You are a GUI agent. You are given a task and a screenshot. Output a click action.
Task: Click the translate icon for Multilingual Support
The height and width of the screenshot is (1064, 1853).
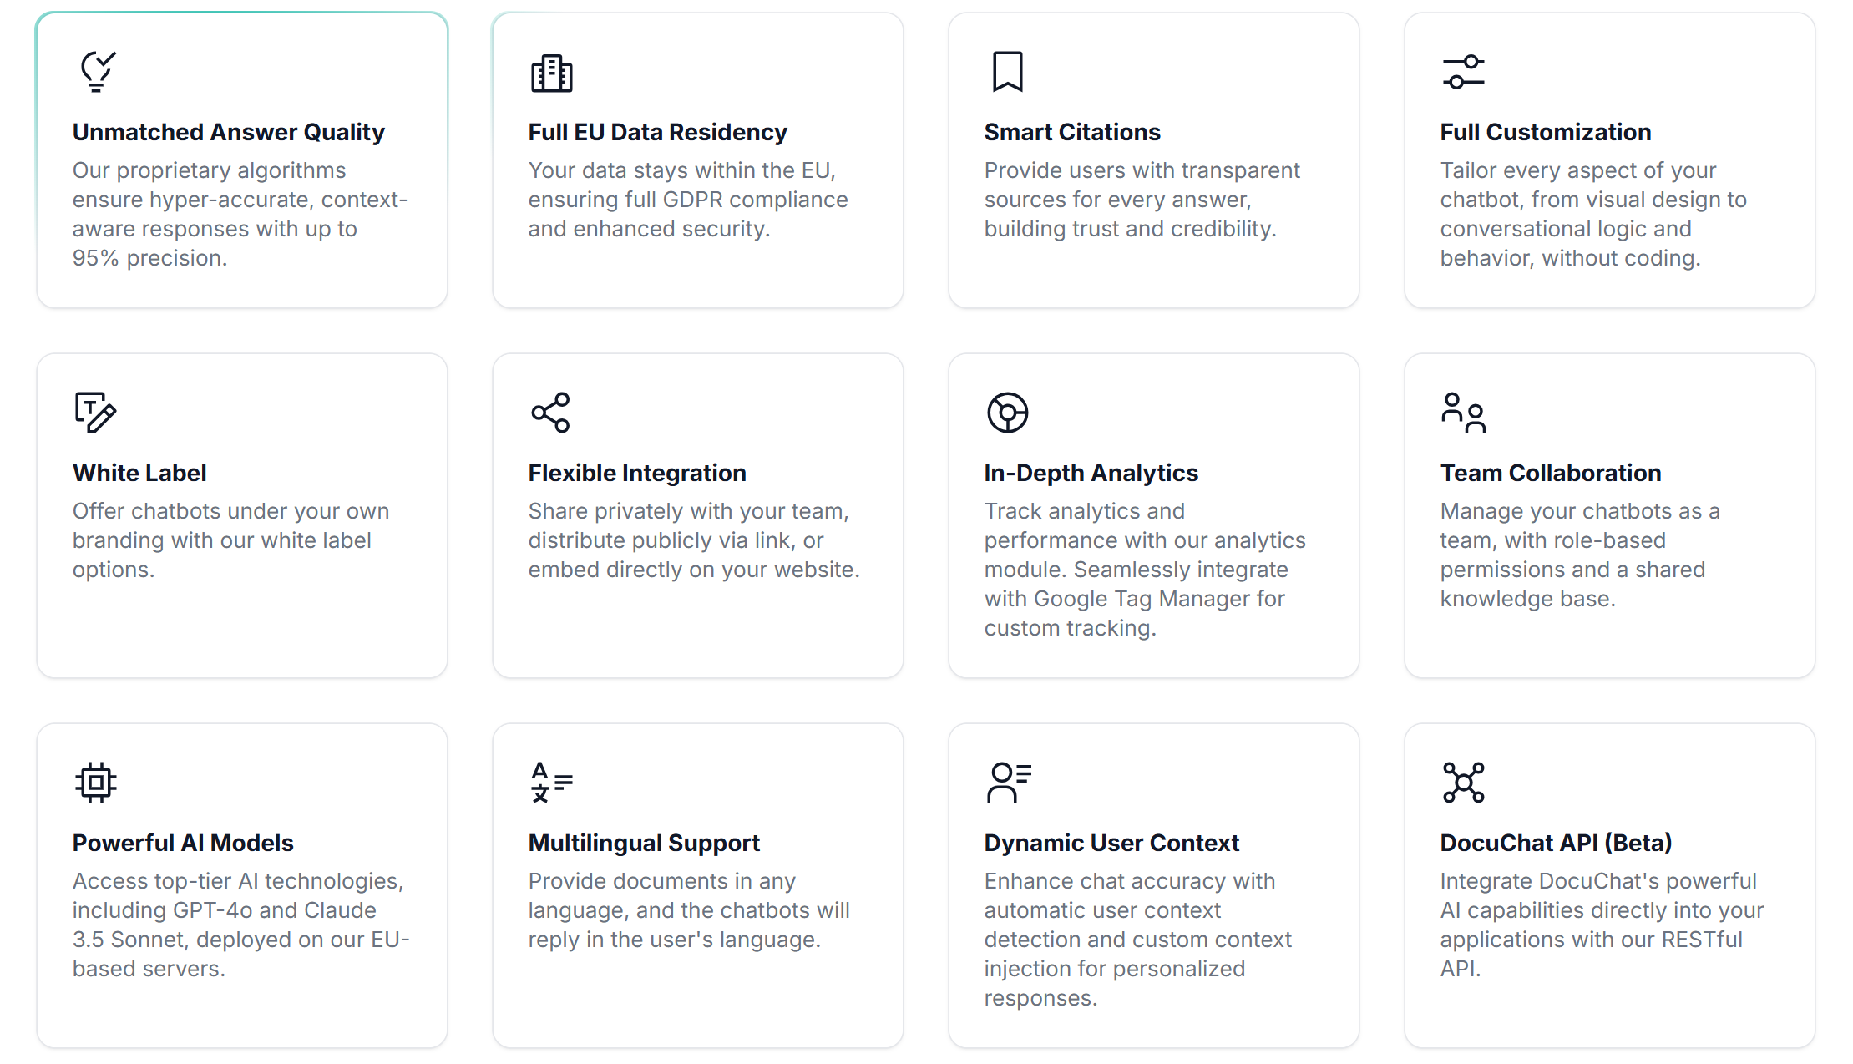pyautogui.click(x=551, y=783)
